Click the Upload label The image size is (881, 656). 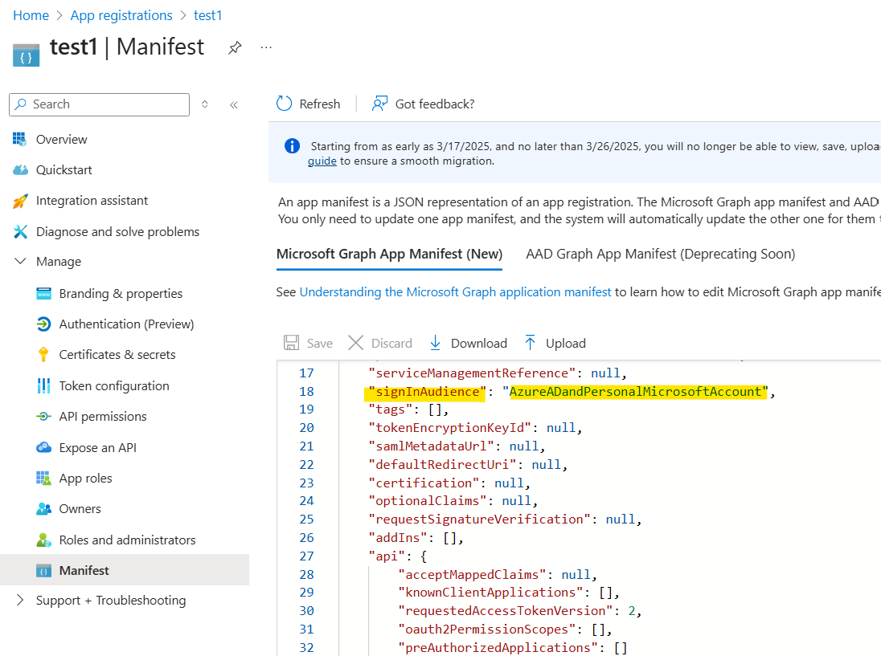point(566,344)
